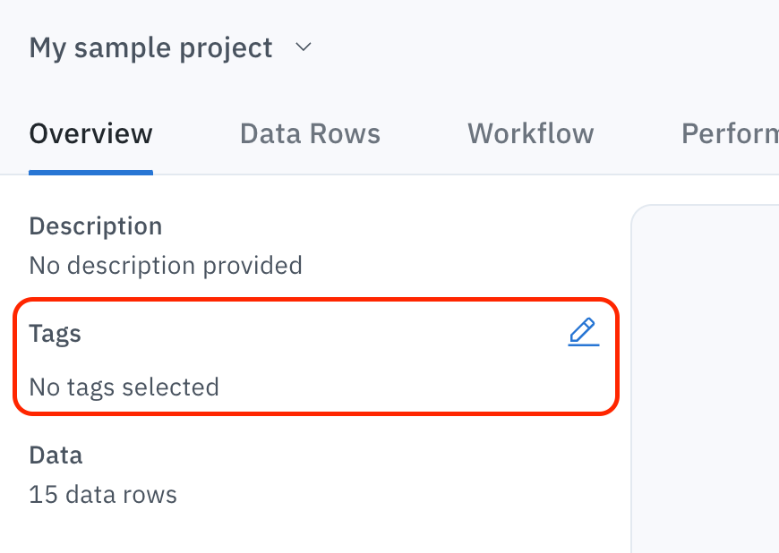Select the No description provided text
This screenshot has width=779, height=553.
pyautogui.click(x=166, y=265)
